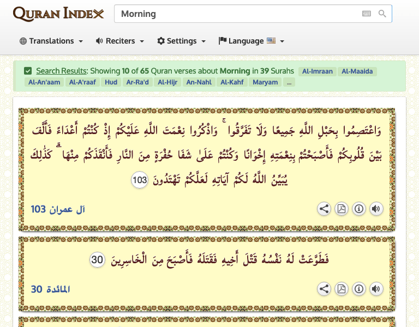
Task: Click the circled verse number 30 marker
Action: [97, 259]
